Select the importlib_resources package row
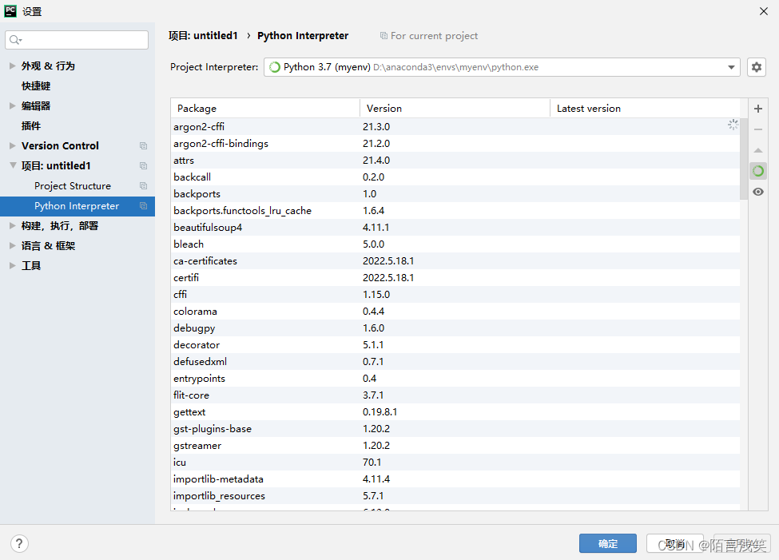 (x=455, y=496)
